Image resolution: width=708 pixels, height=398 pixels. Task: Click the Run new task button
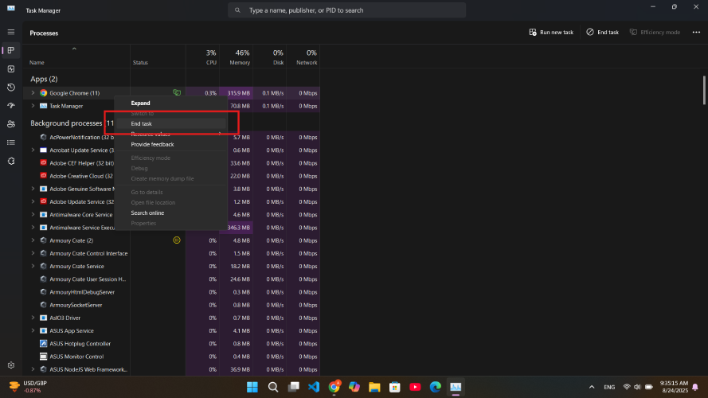[x=551, y=32]
